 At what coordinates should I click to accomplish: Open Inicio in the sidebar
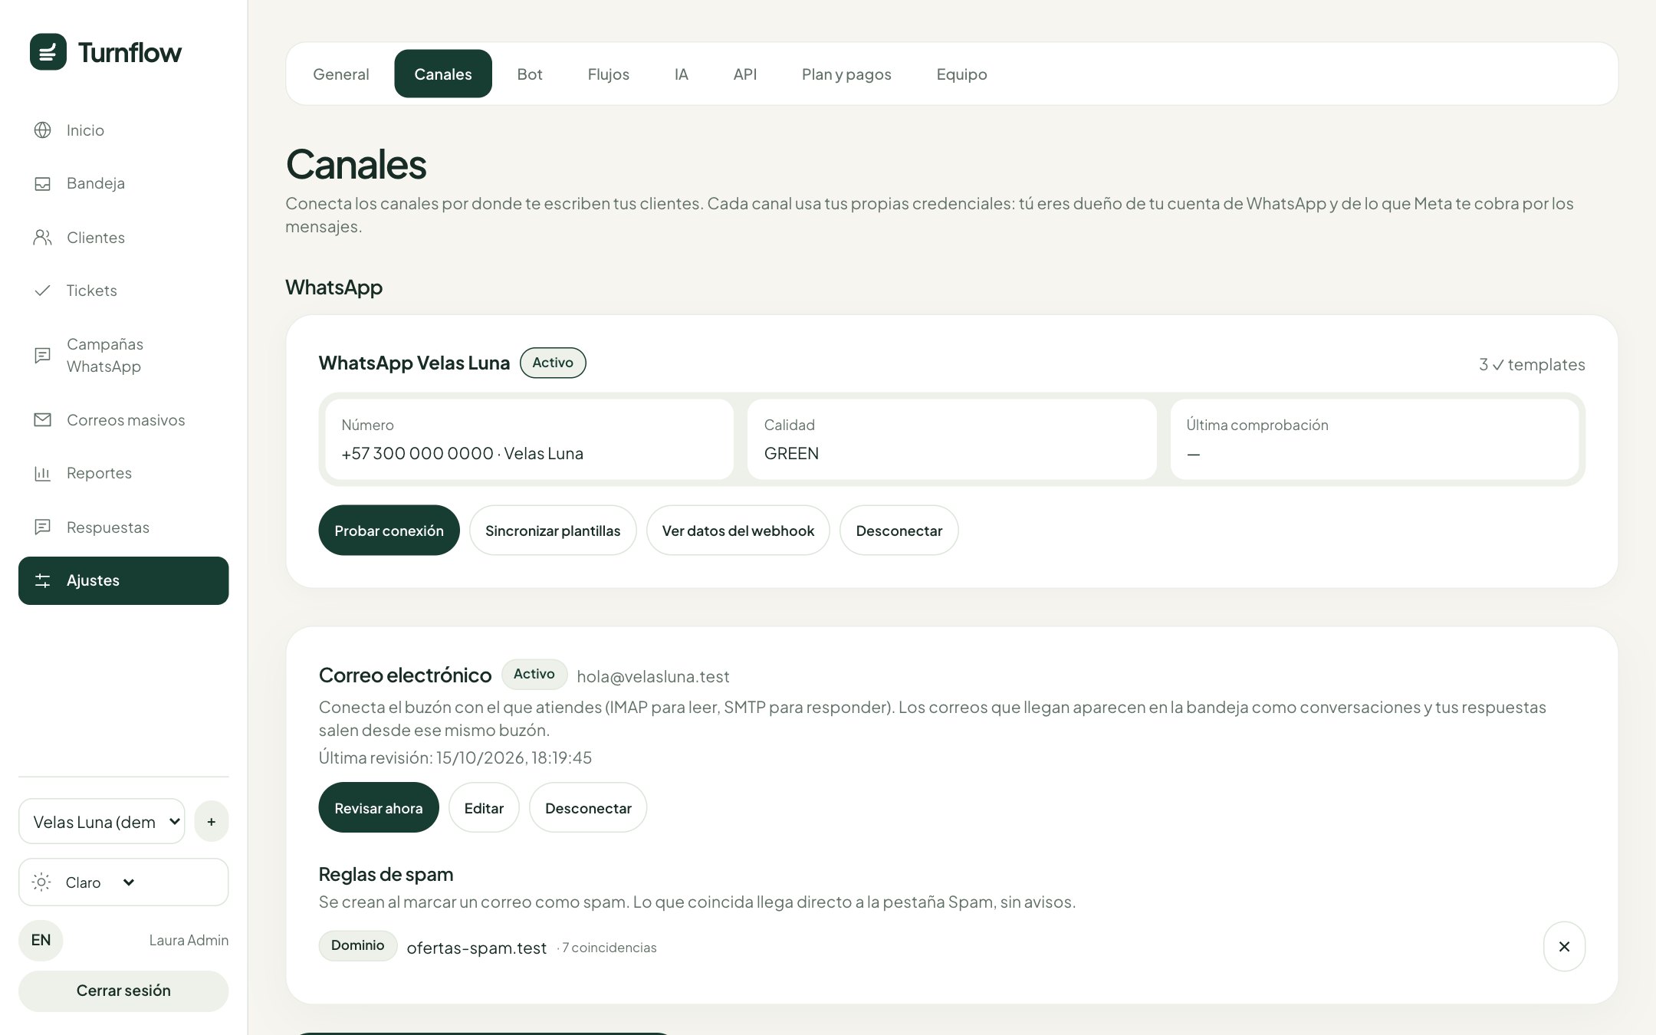tap(123, 130)
